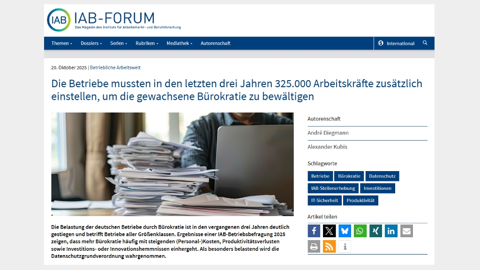
Task: Share article on Bluesky
Action: pyautogui.click(x=345, y=231)
